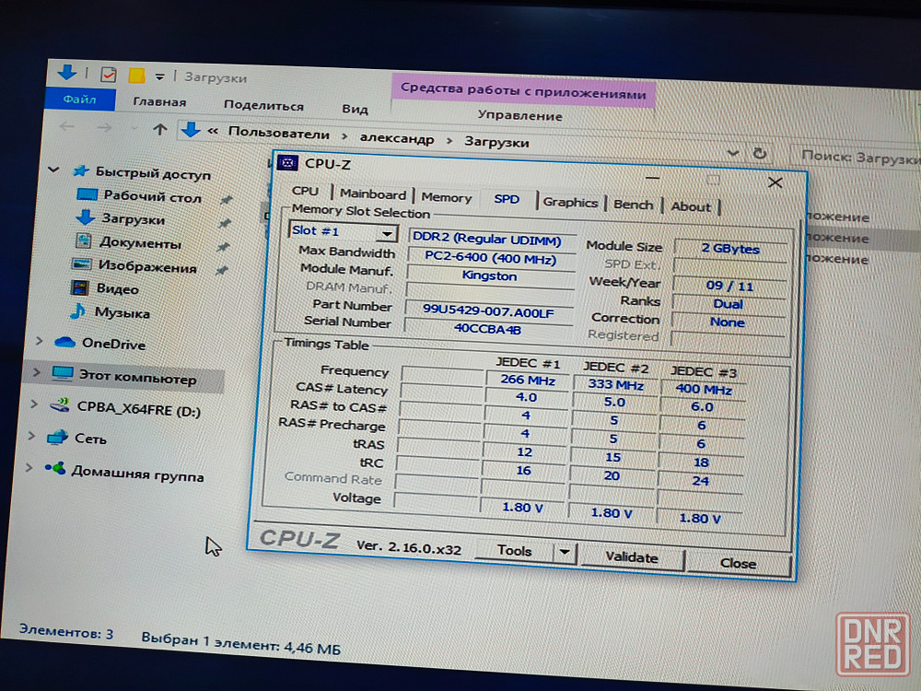Expand the Этот компьютер tree node

tap(36, 372)
